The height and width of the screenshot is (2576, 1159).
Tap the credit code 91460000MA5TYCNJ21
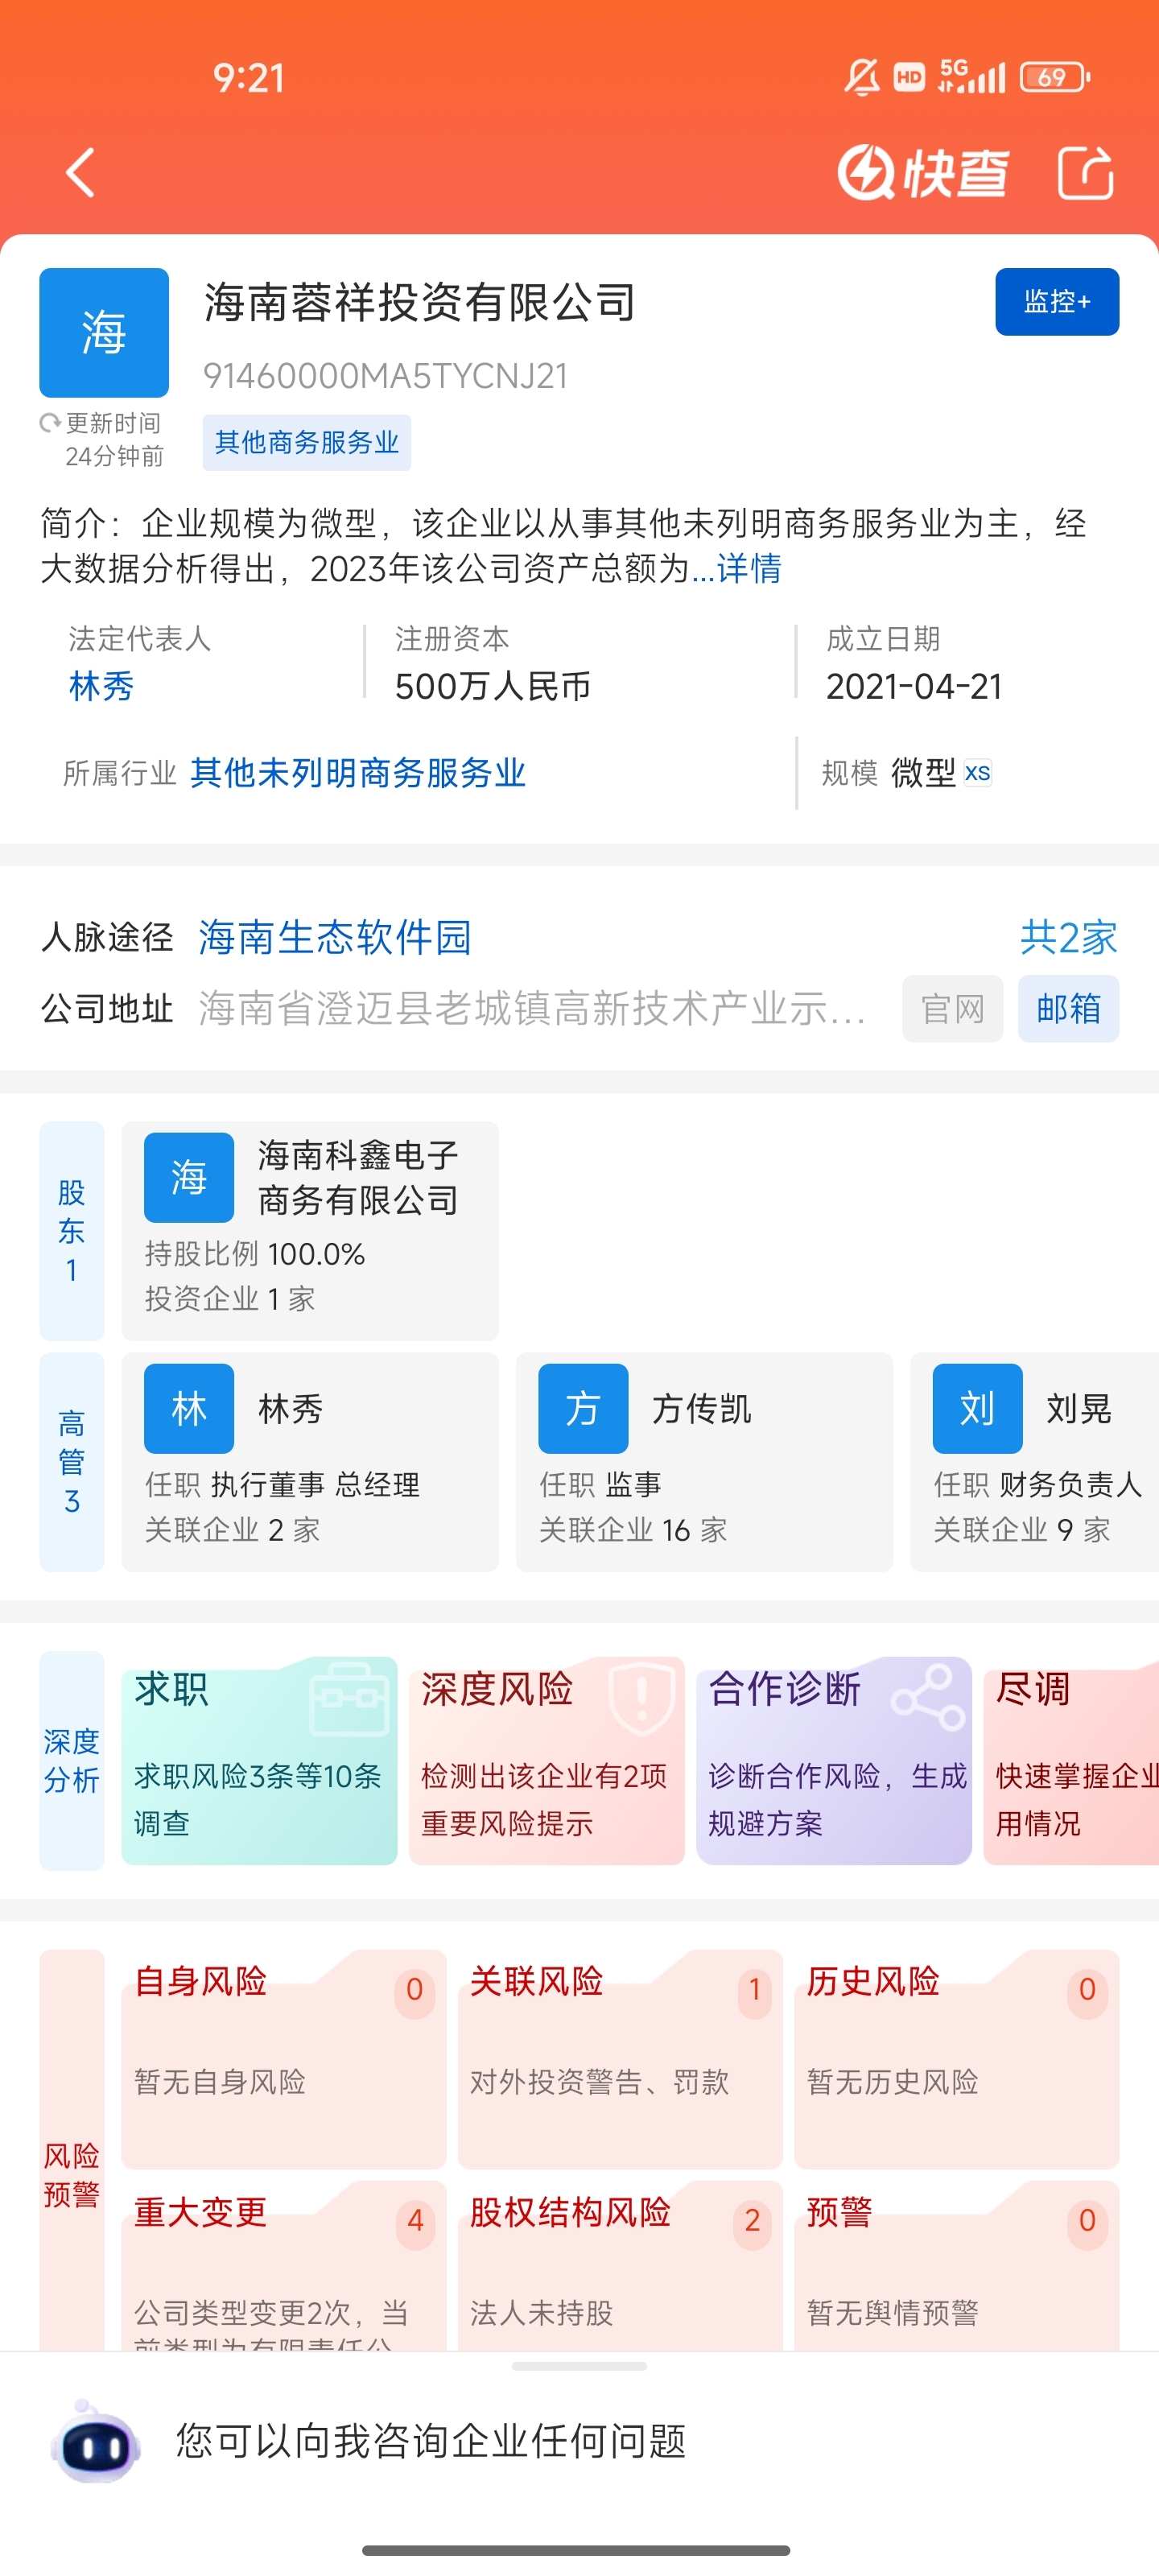coord(386,376)
